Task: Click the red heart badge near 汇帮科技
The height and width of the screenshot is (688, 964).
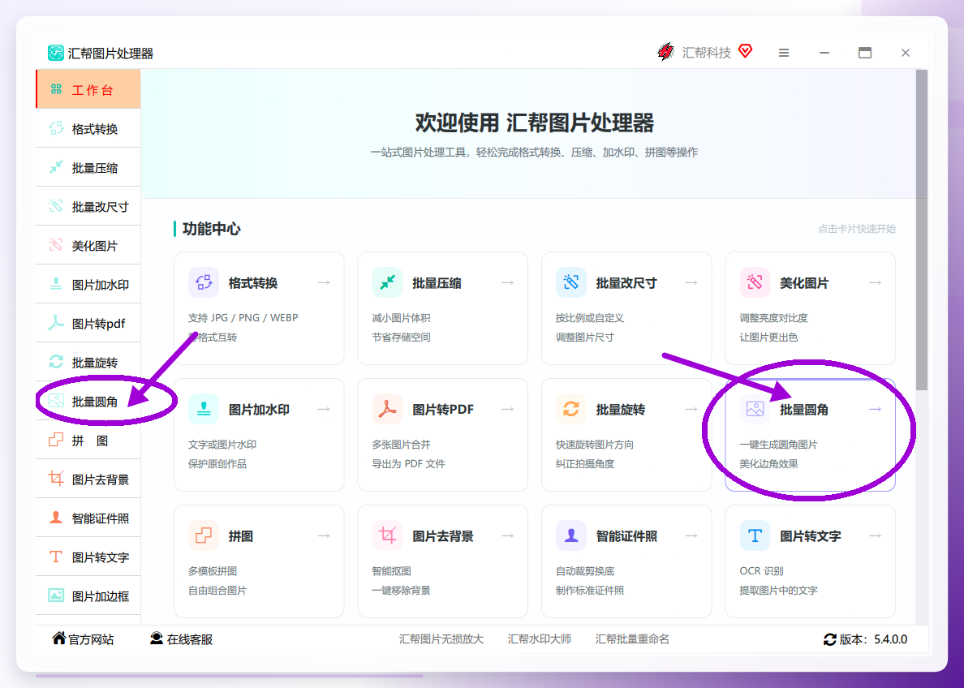Action: [x=745, y=50]
